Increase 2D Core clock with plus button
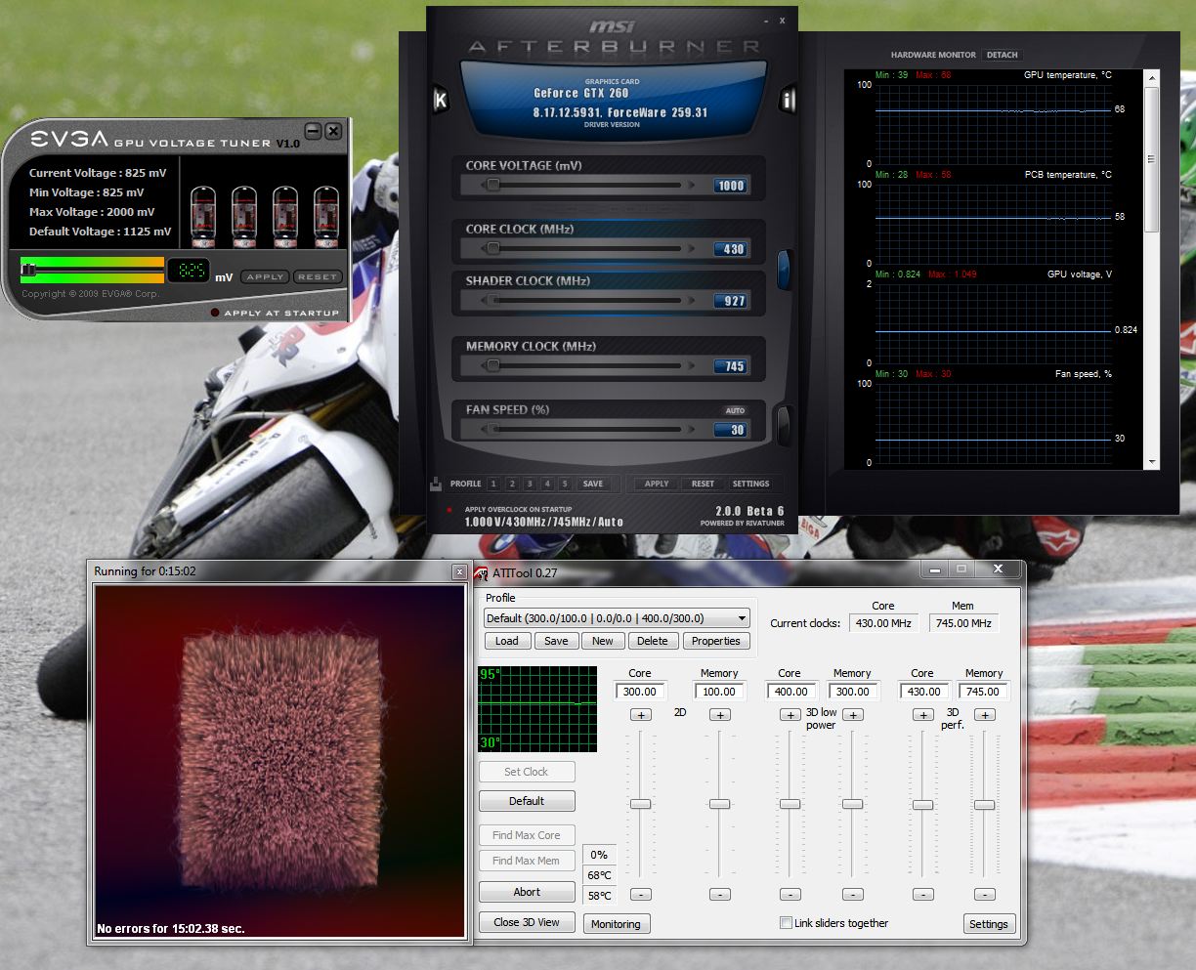The height and width of the screenshot is (970, 1196). [641, 715]
